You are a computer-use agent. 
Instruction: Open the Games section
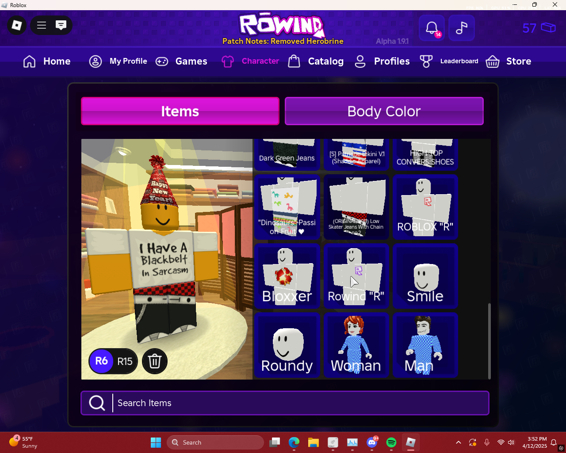[x=181, y=61]
